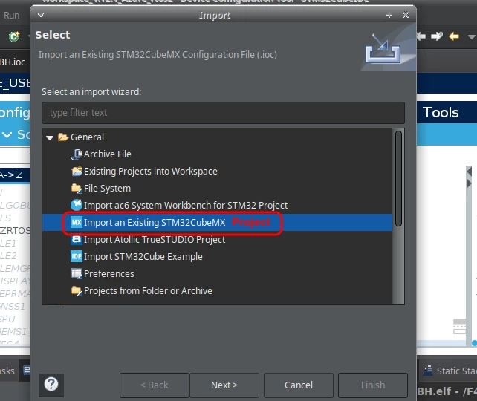This screenshot has height=401, width=477.
Task: Click the General folder icon
Action: click(x=63, y=137)
